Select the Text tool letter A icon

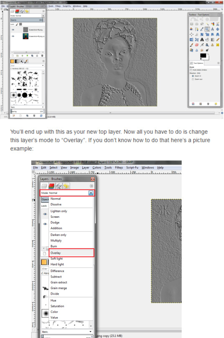click(x=202, y=40)
